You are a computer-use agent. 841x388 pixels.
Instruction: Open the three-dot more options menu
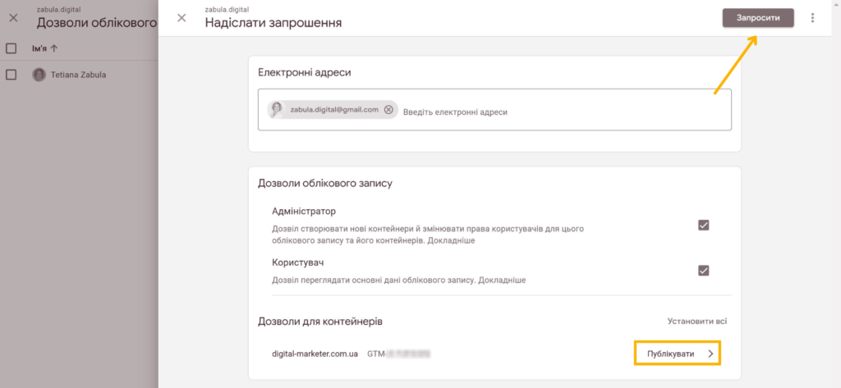[812, 18]
